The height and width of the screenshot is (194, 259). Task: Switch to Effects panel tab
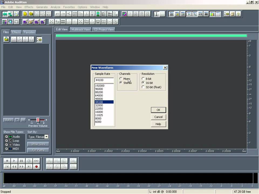pyautogui.click(x=16, y=32)
